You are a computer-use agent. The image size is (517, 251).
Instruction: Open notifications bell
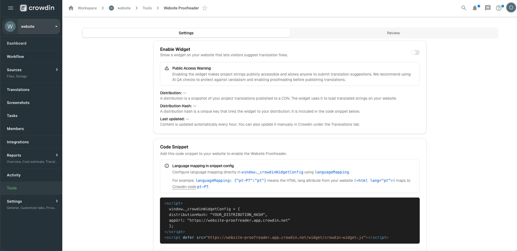click(x=475, y=8)
